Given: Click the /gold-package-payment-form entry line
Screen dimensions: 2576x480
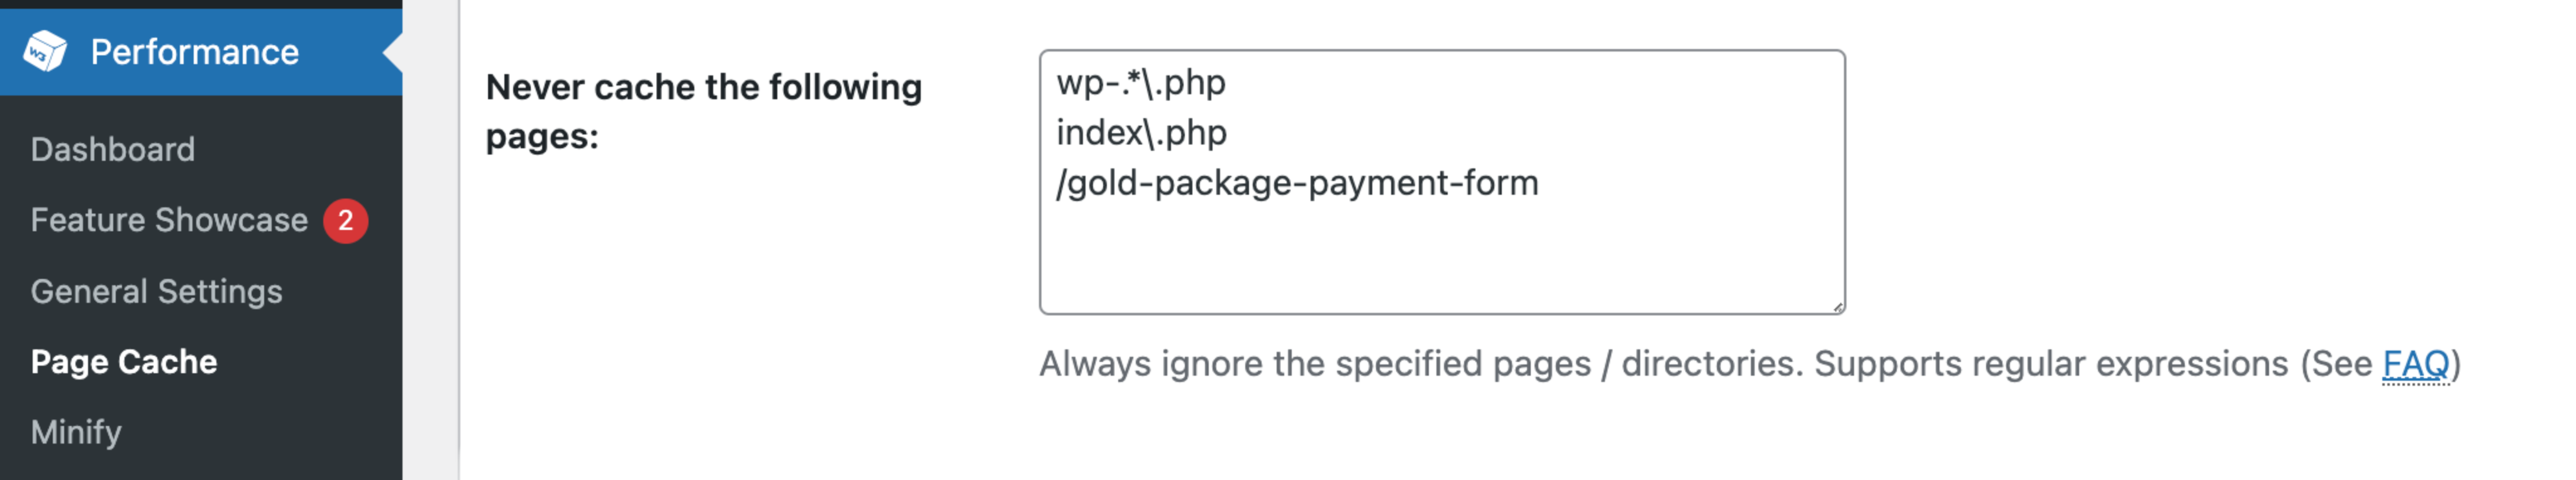Looking at the screenshot, I should click(x=1297, y=183).
